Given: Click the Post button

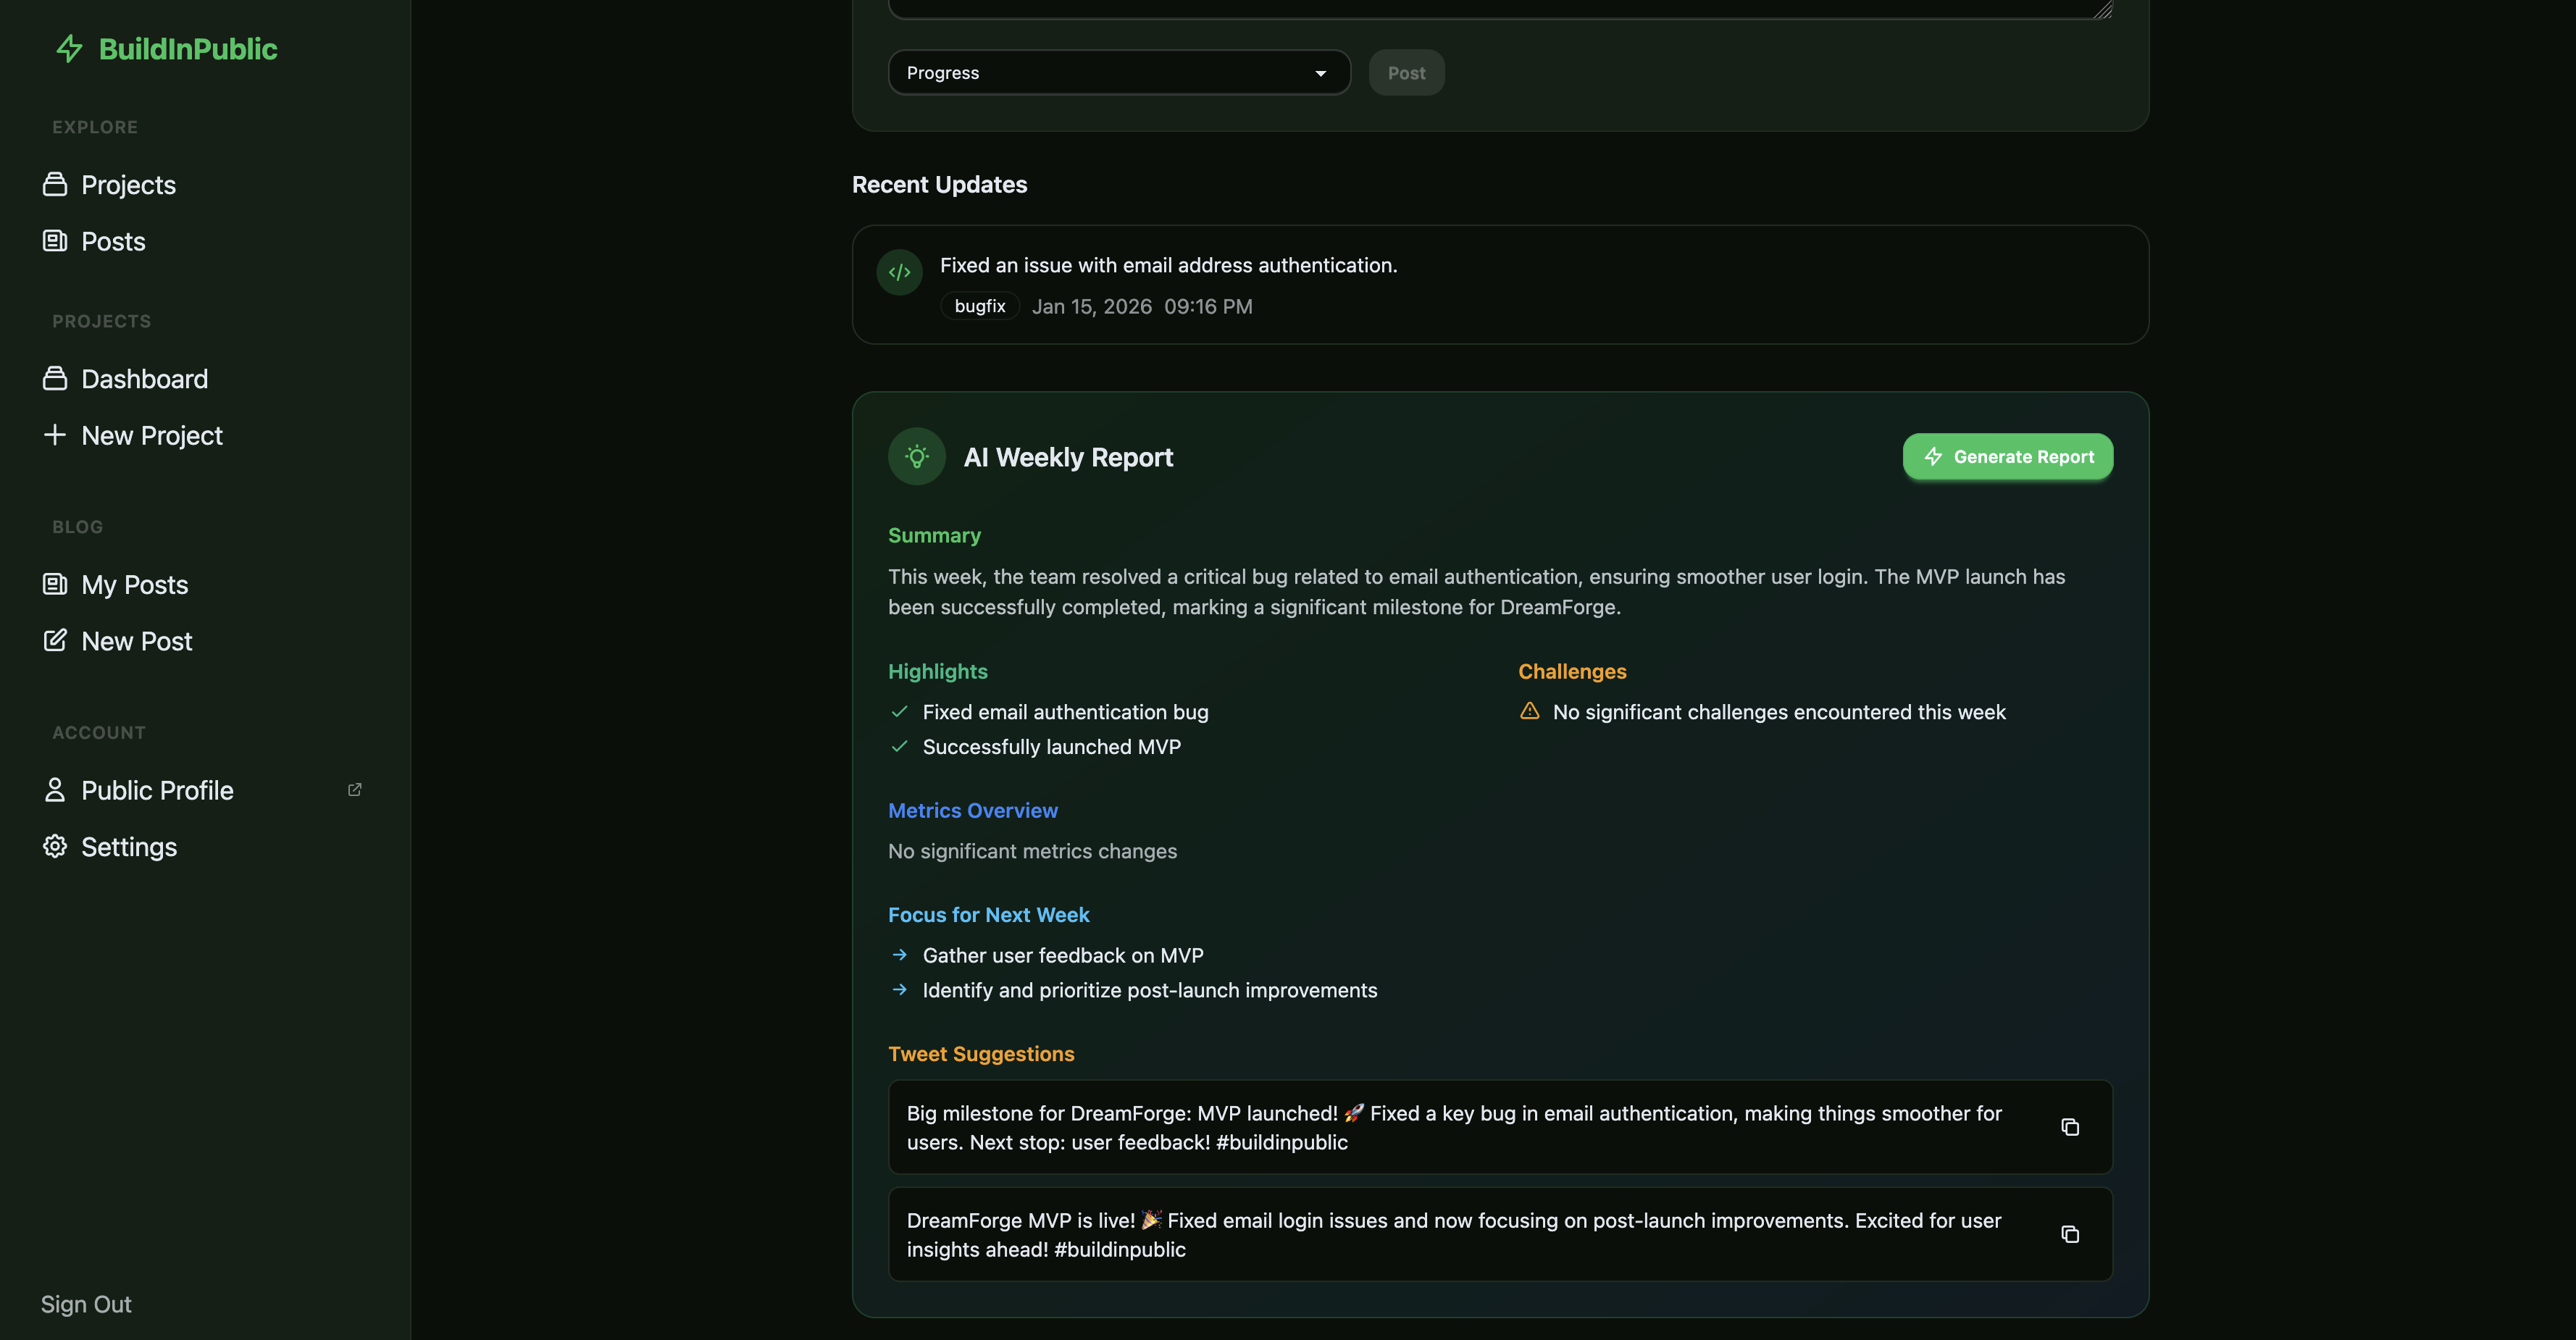Looking at the screenshot, I should click(1405, 73).
